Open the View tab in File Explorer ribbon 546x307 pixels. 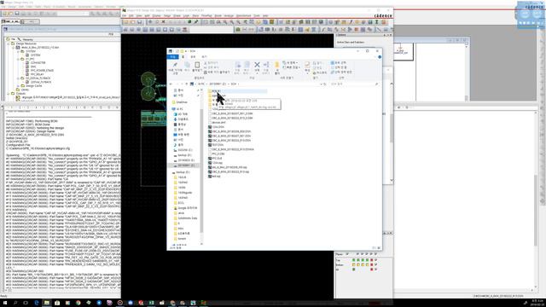click(x=205, y=57)
